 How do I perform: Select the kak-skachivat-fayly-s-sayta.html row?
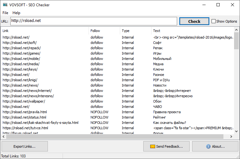(118, 123)
